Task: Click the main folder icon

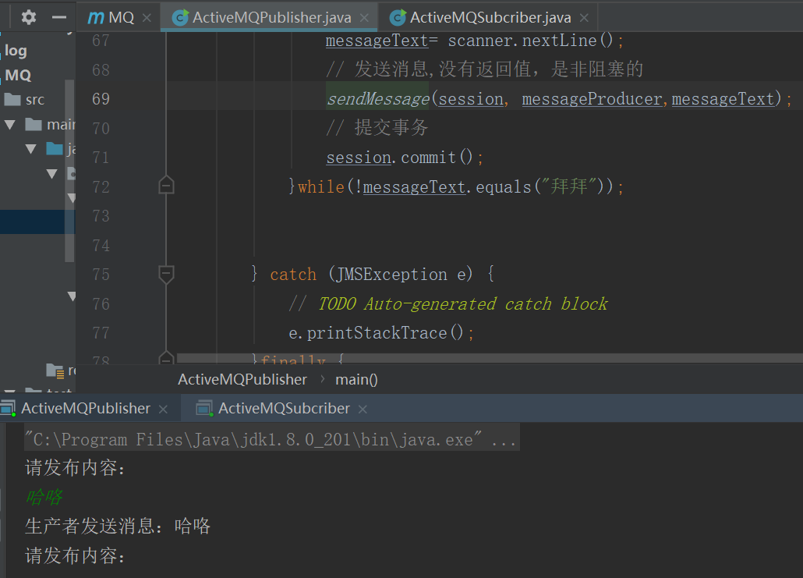Action: tap(34, 124)
